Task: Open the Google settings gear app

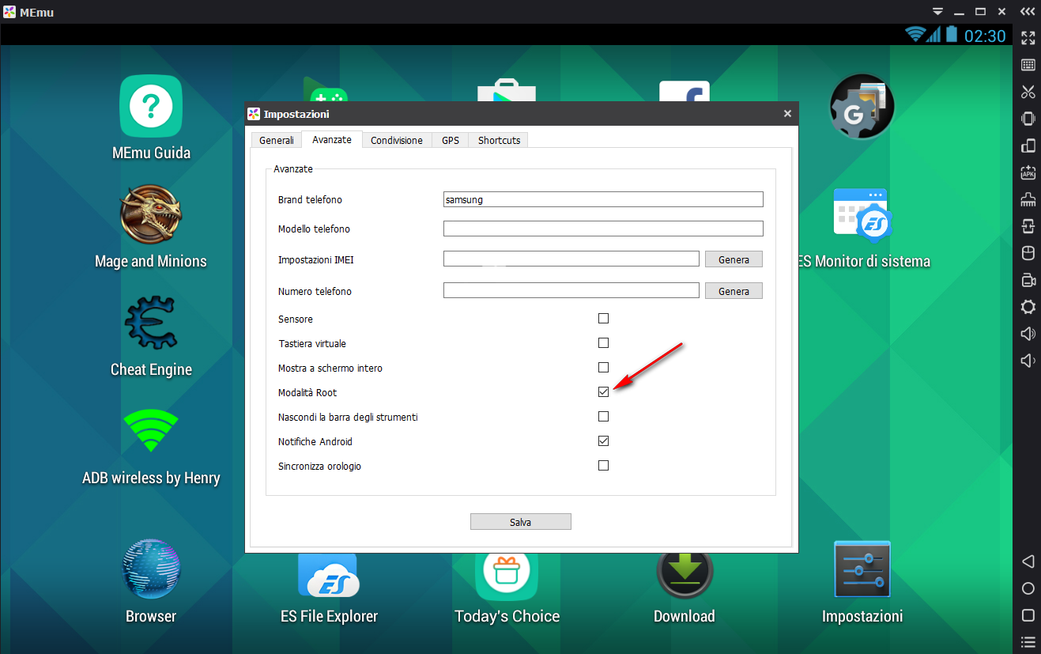Action: pyautogui.click(x=862, y=107)
